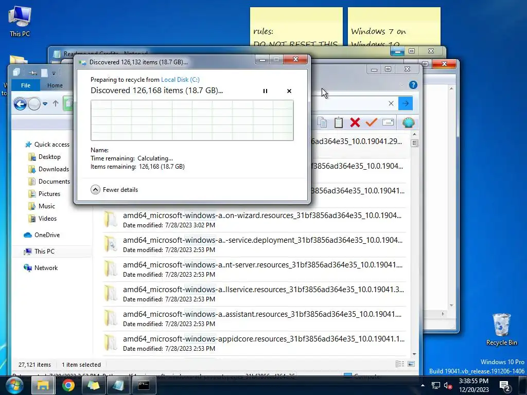Show hidden tray icons arrow
This screenshot has width=527, height=395.
click(423, 385)
